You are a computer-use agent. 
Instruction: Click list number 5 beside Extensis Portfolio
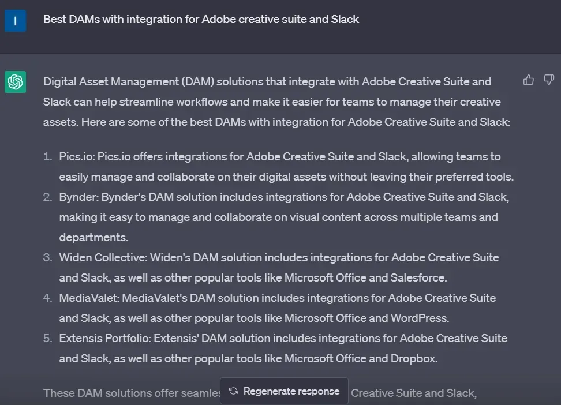click(x=47, y=339)
